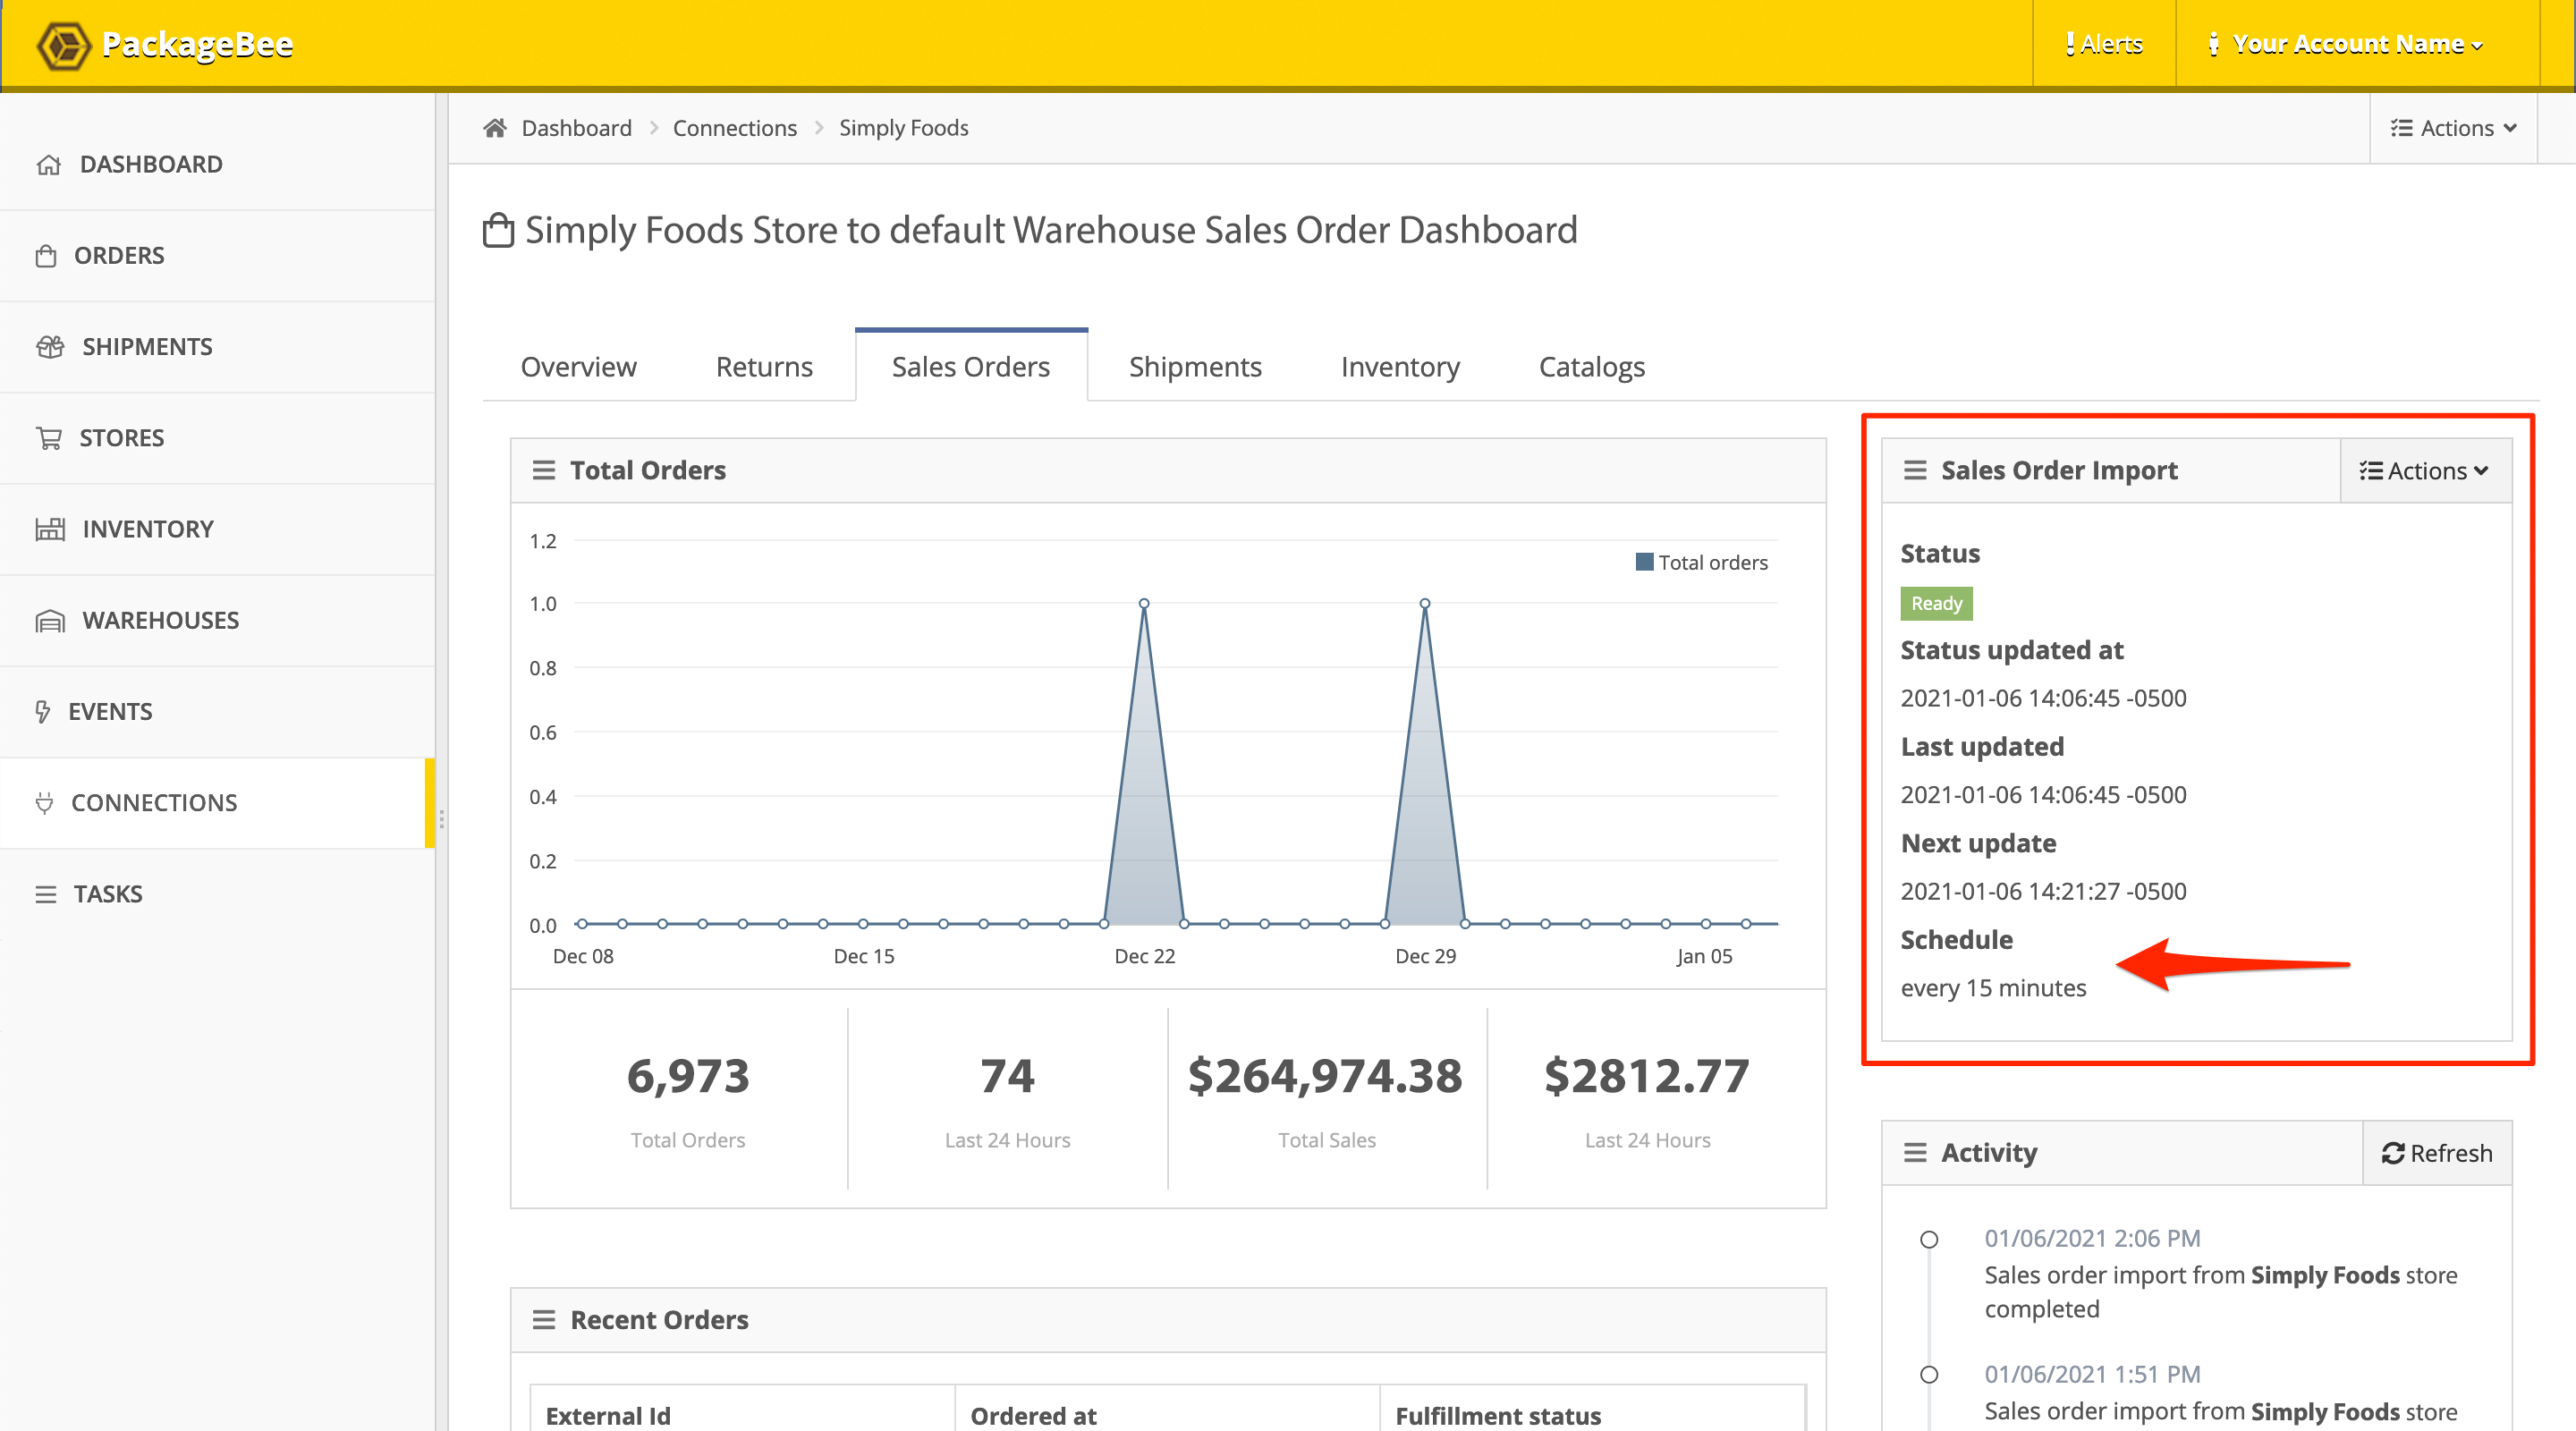
Task: Open the breadcrumb bar Actions dropdown
Action: pos(2454,128)
